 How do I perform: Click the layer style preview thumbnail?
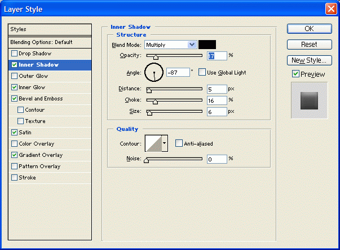point(309,100)
